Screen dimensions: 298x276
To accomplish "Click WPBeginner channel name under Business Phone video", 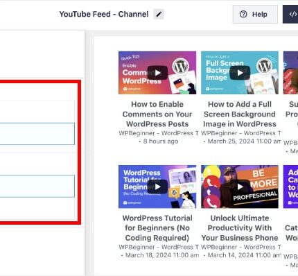I will (241, 247).
